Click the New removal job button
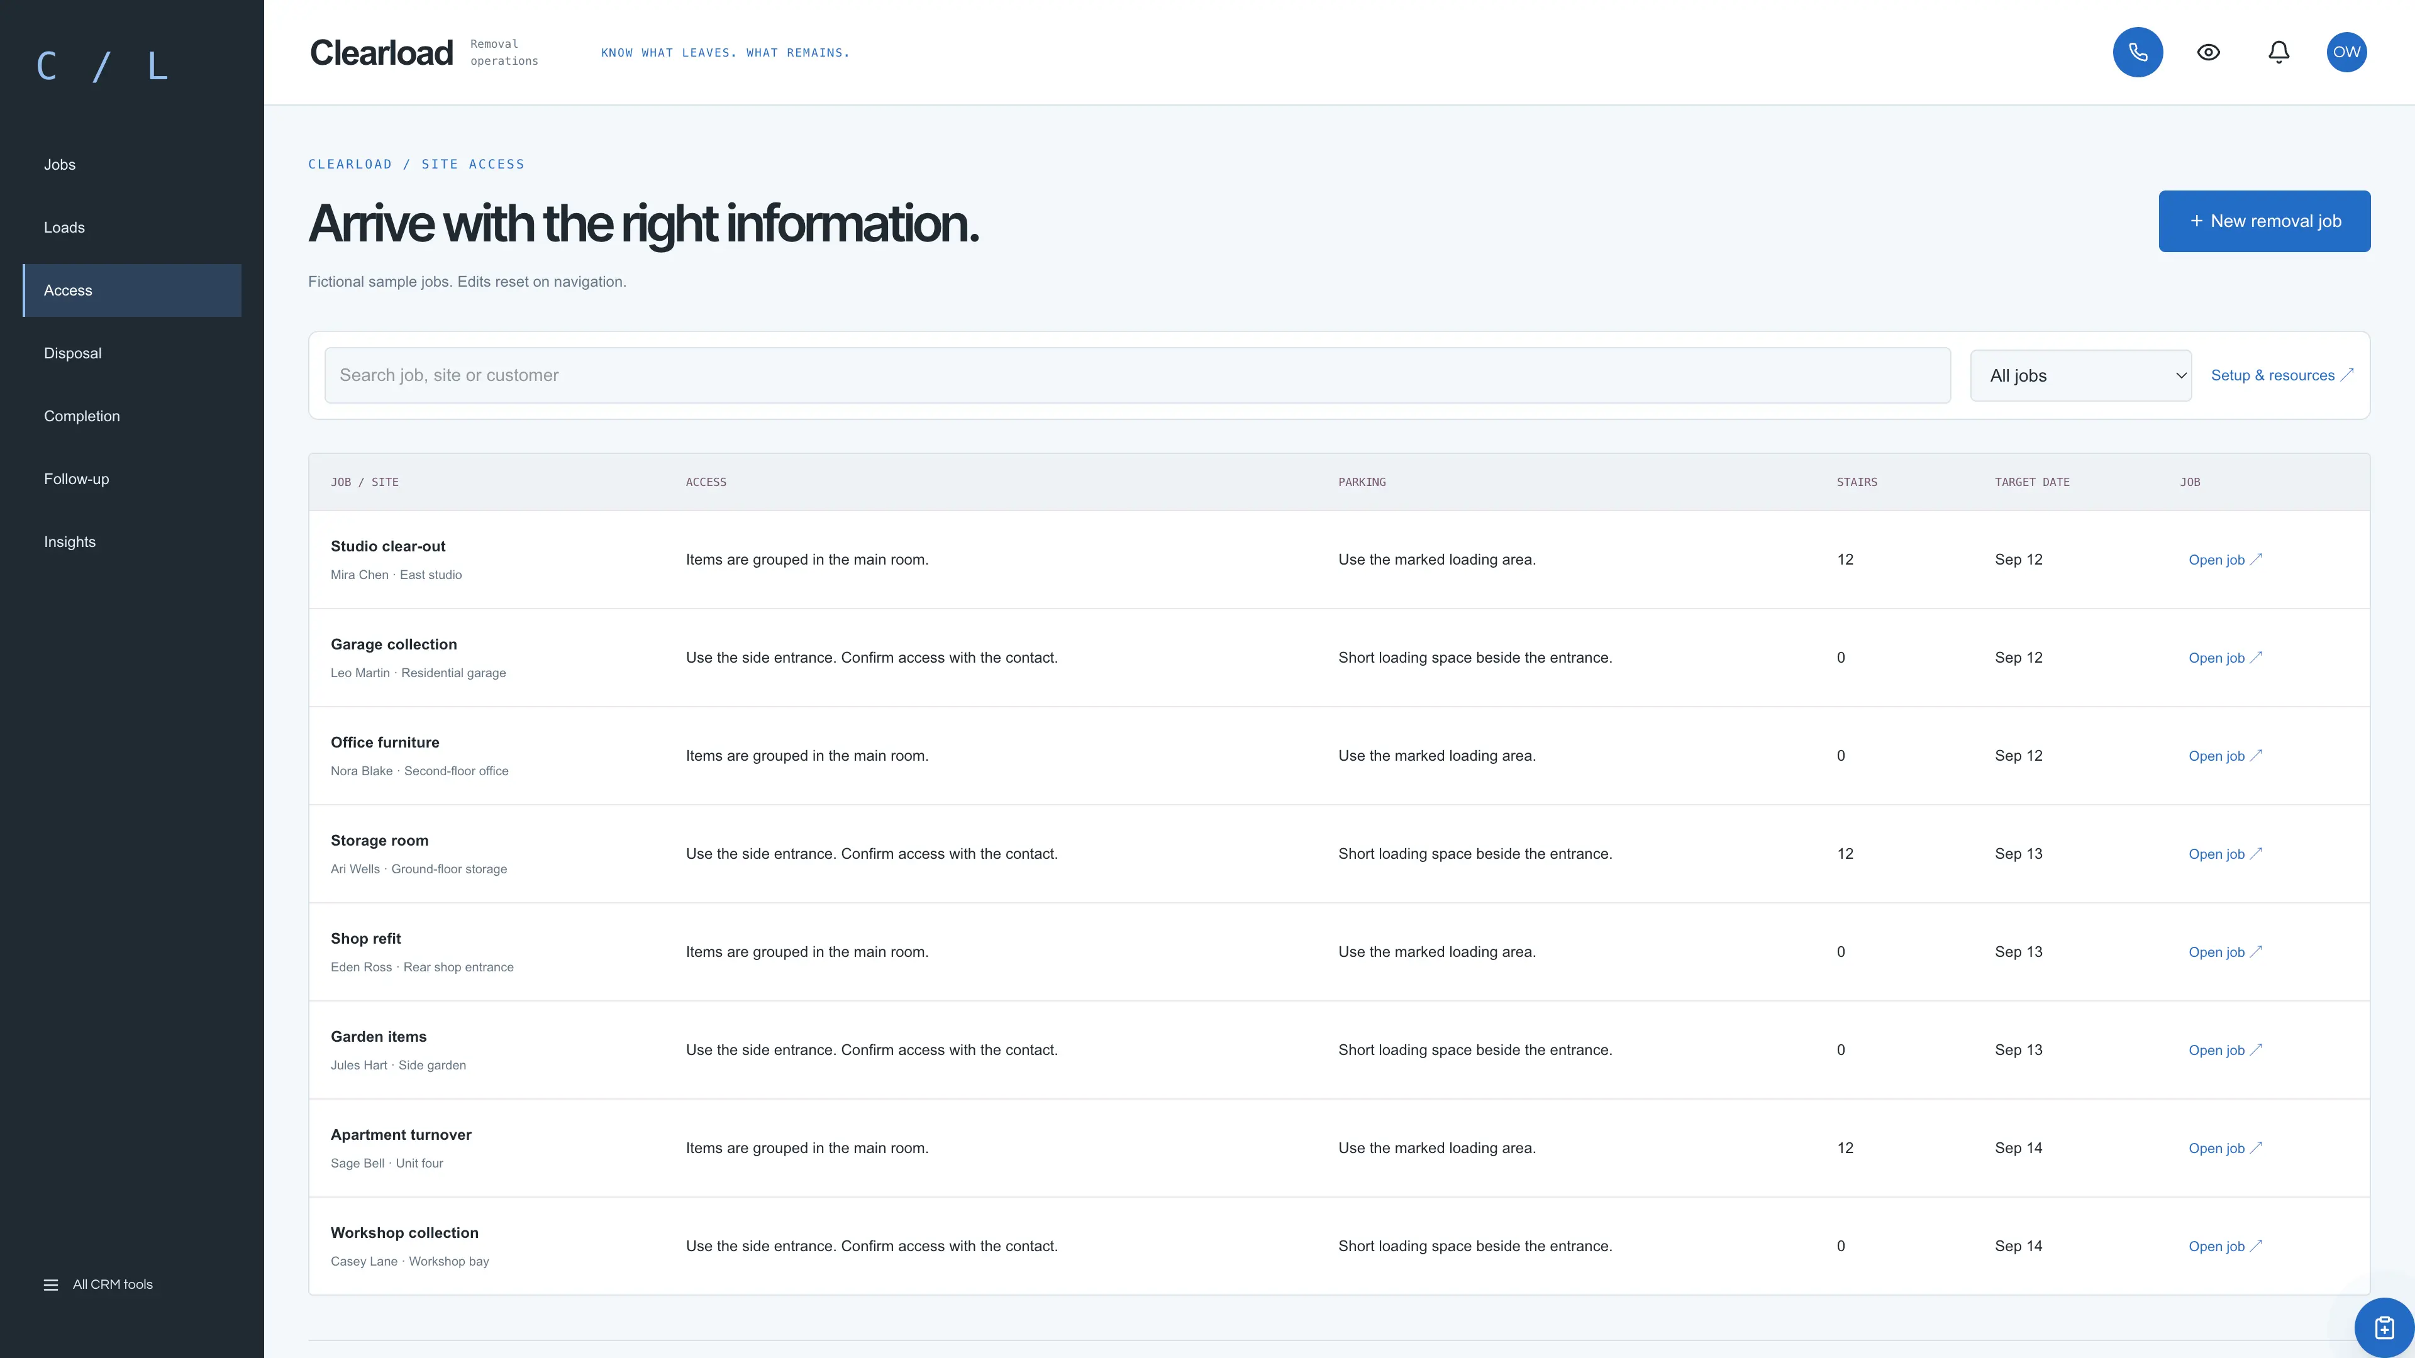Viewport: 2415px width, 1358px height. [x=2264, y=221]
